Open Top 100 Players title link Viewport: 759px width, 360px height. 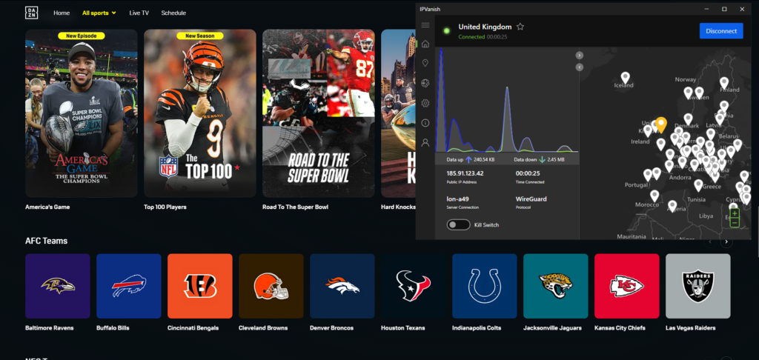click(165, 207)
